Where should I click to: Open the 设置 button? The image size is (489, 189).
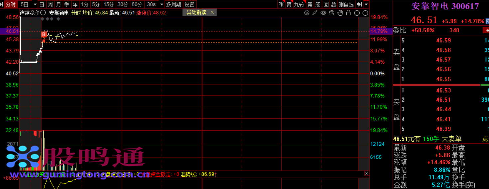(189, 4)
